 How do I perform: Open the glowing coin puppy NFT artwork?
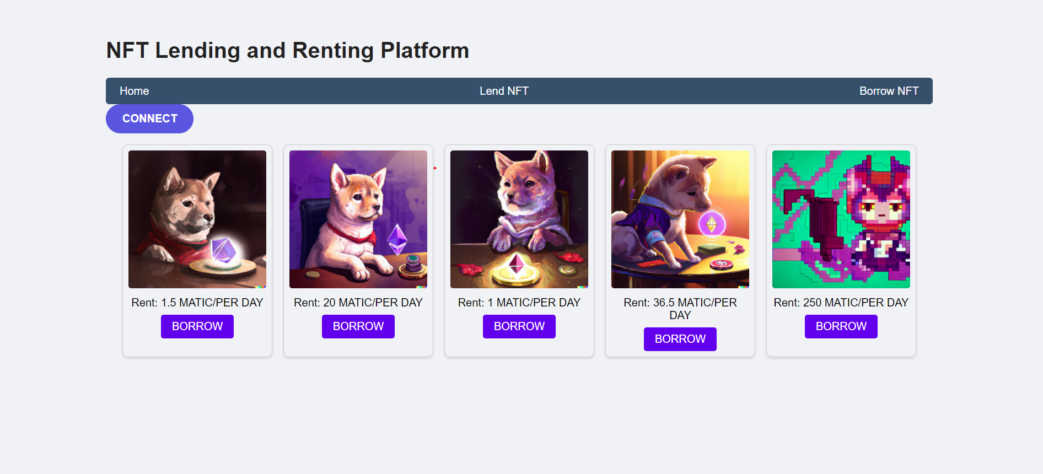(519, 219)
